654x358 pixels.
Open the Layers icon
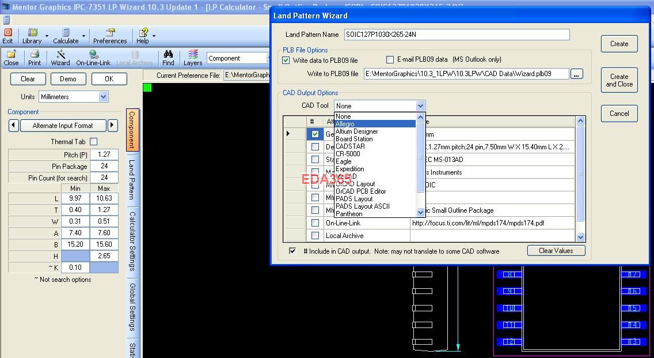pyautogui.click(x=193, y=58)
